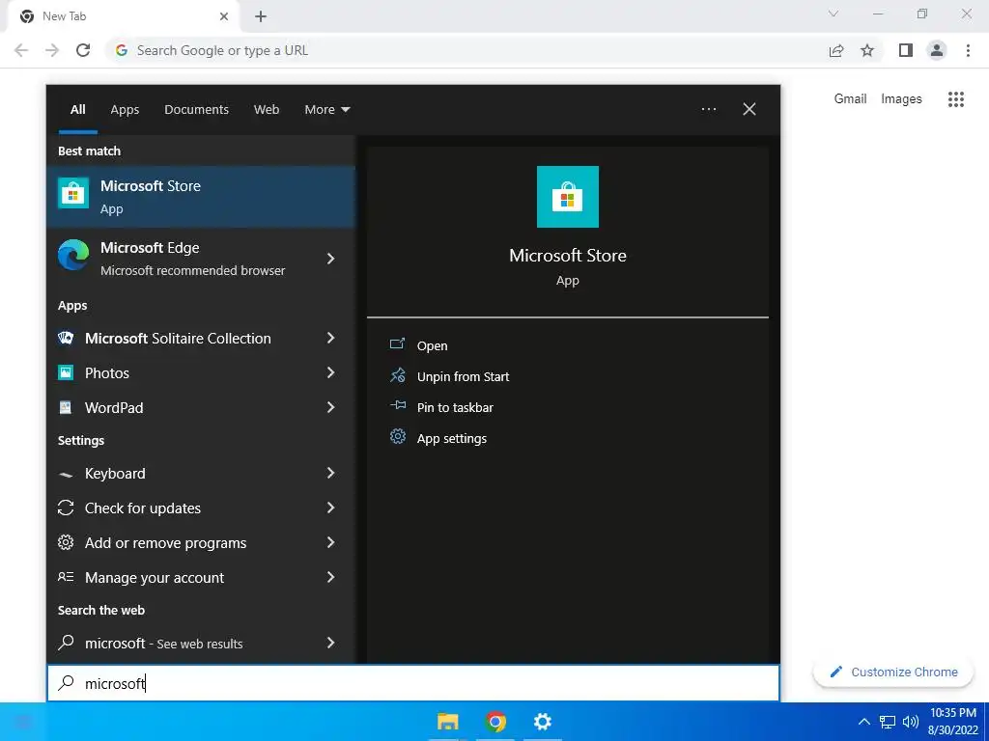Expand the Check for updates chevron
The image size is (989, 741).
tap(330, 508)
